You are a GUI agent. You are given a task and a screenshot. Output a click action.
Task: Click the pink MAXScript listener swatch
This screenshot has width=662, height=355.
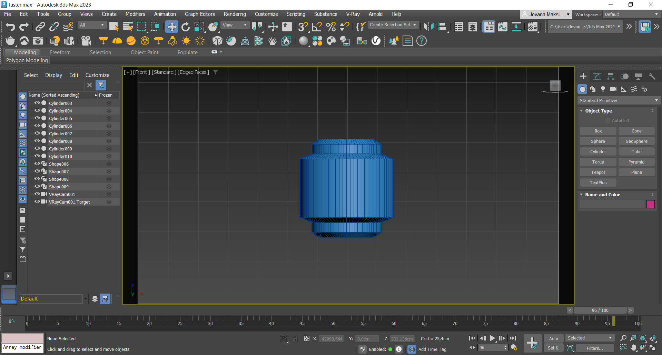pos(22,338)
